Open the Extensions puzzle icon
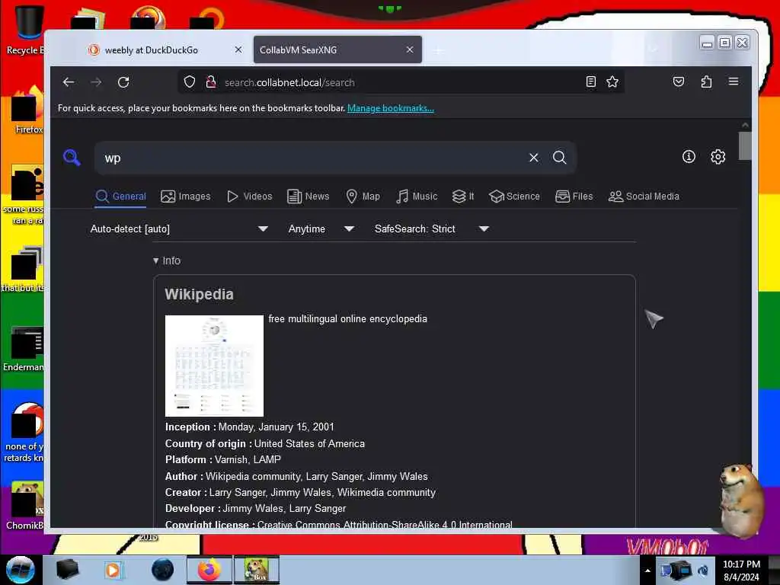The width and height of the screenshot is (780, 585). click(x=706, y=82)
